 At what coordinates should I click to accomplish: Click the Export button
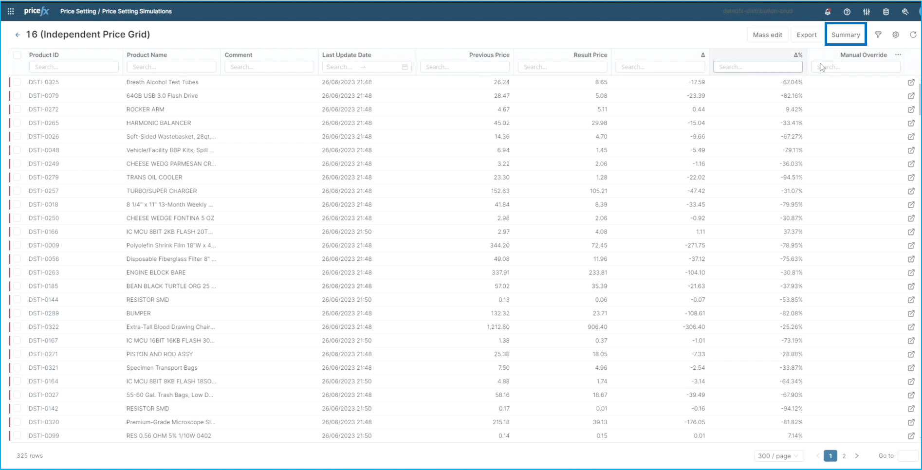click(x=807, y=35)
